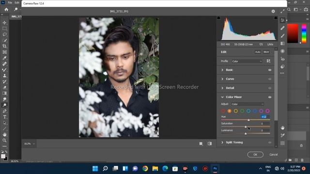Toggle Camera Raw full screen mode

pos(282,12)
